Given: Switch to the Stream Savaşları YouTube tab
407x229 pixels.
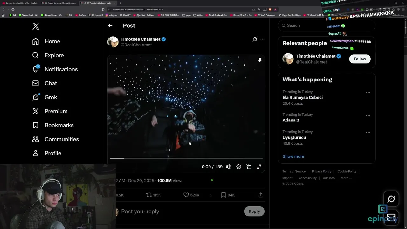Looking at the screenshot, I should 20,3.
